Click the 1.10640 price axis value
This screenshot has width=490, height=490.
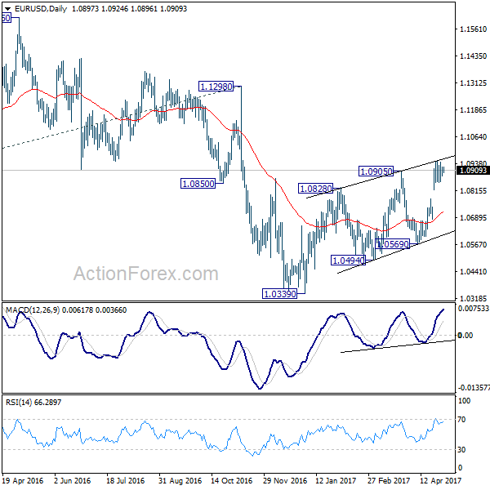coord(474,137)
